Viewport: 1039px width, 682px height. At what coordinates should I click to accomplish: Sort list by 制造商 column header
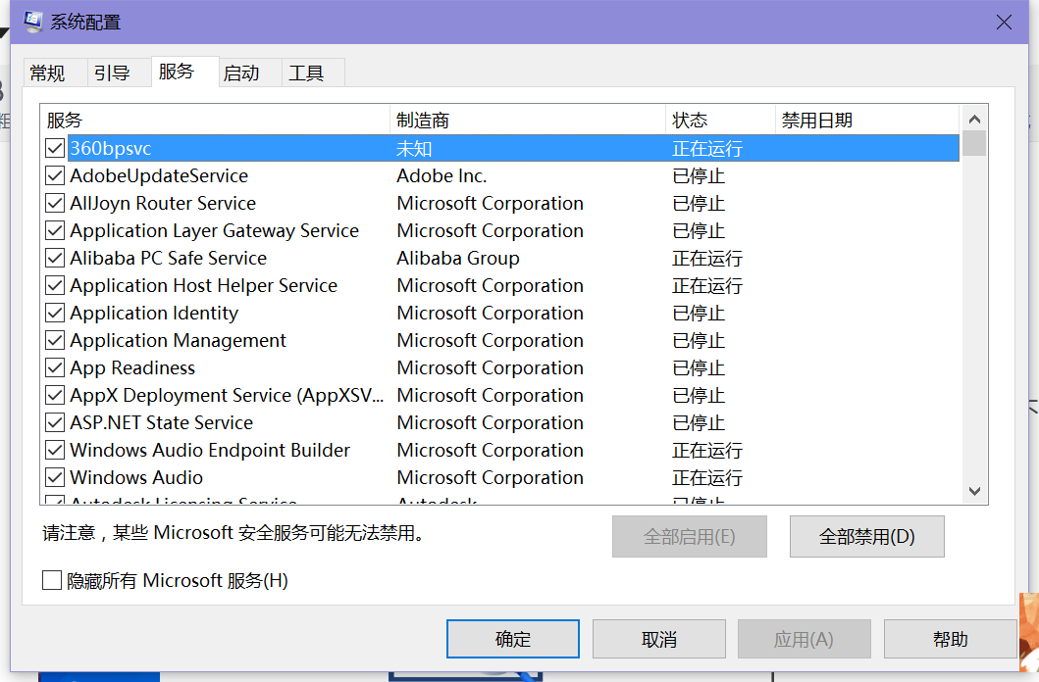tap(528, 121)
